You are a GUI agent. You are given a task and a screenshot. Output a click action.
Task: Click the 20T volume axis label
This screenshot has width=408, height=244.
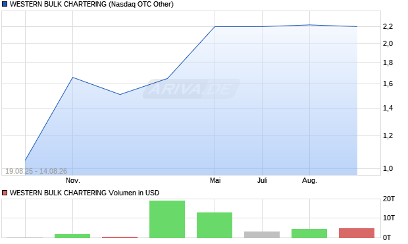(x=389, y=199)
